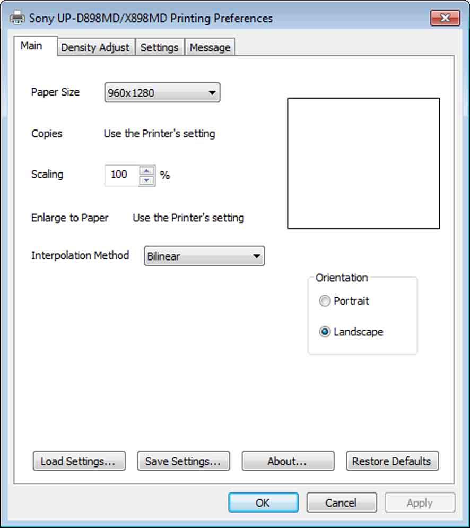Screen dimensions: 470x528
Task: Click the paper preview box
Action: pyautogui.click(x=363, y=163)
